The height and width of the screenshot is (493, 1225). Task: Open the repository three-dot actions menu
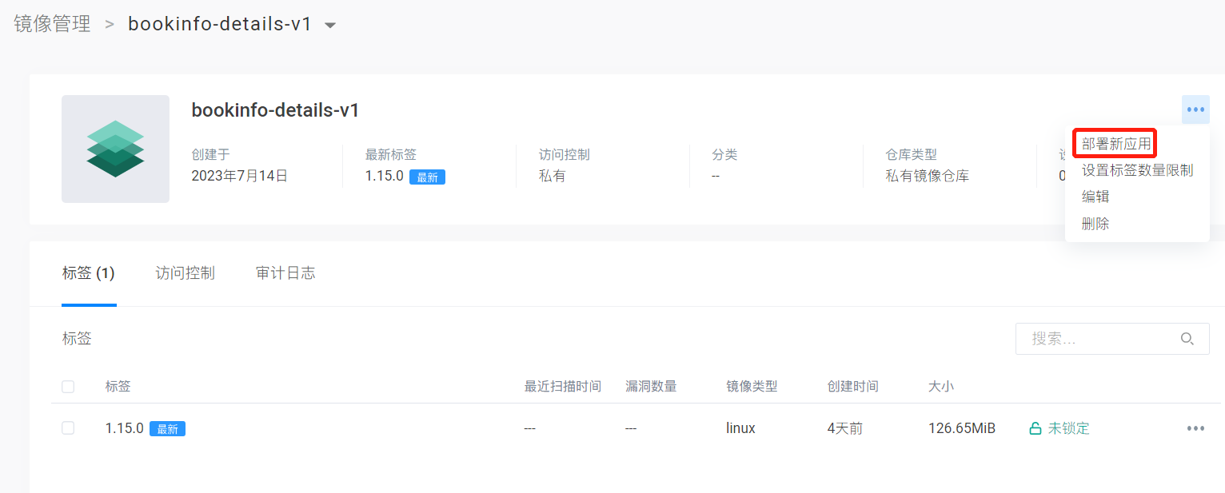pyautogui.click(x=1195, y=109)
